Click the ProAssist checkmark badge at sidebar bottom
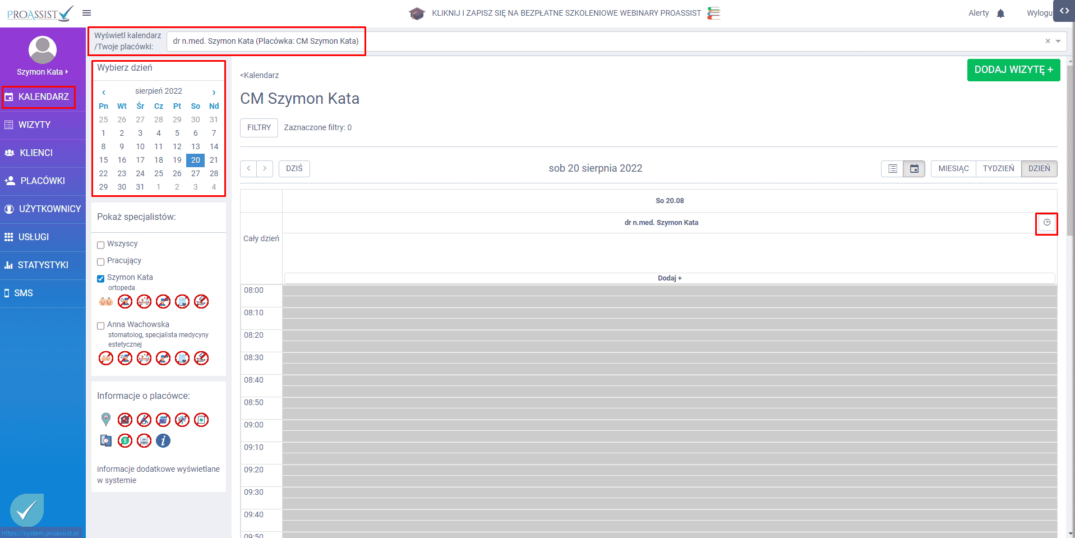 point(27,510)
